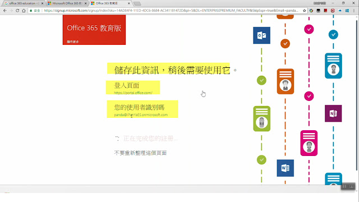Screen dimensions: 359x202
Task: Close the Google search tab
Action: pos(43,3)
